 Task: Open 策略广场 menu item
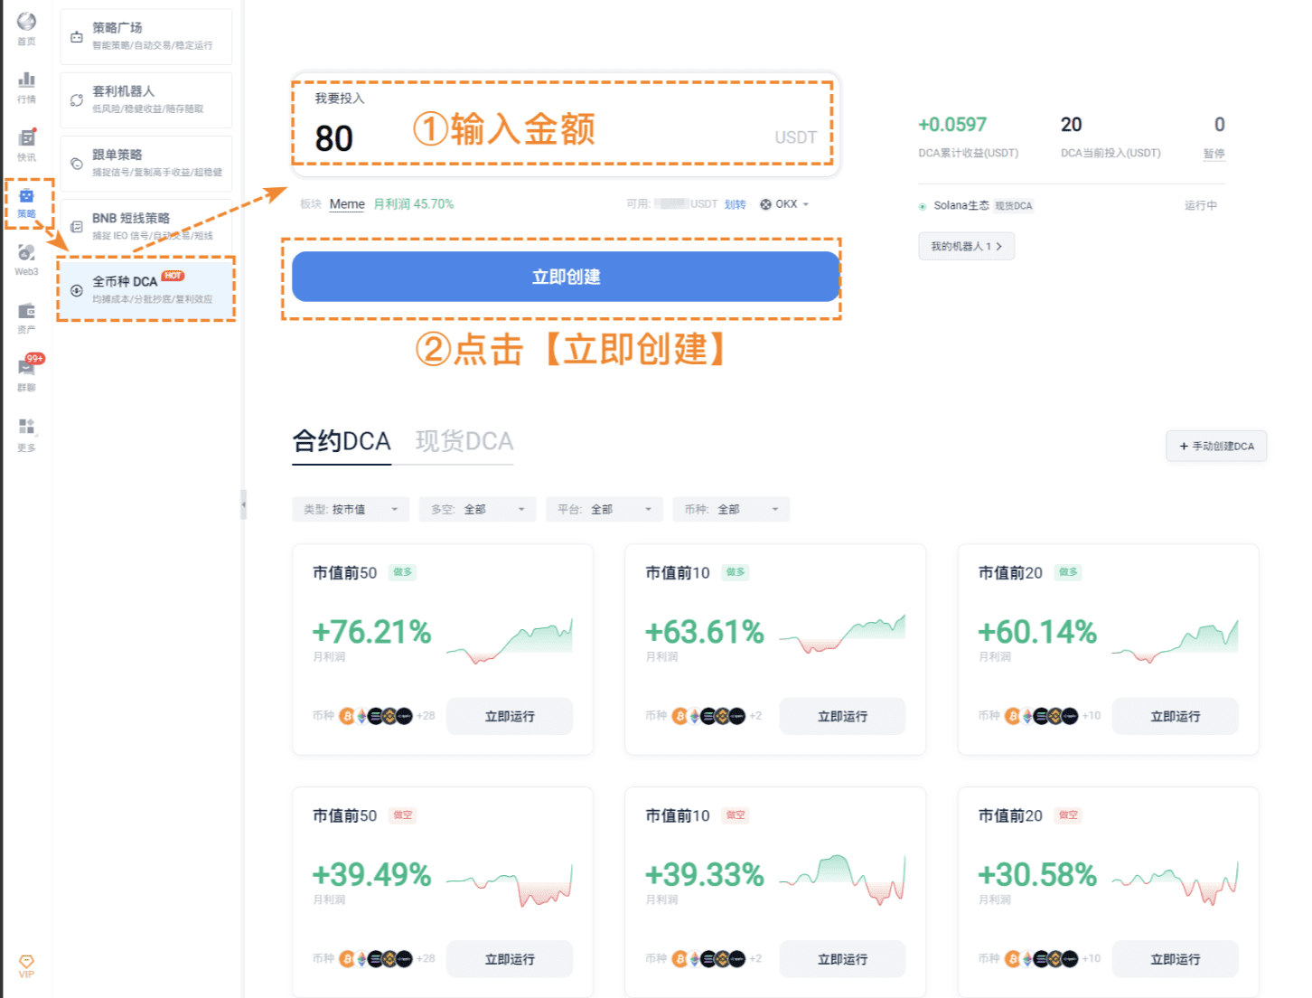click(x=146, y=36)
